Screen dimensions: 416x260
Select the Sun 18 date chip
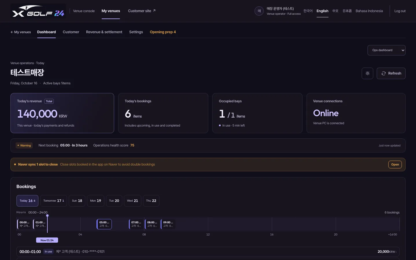(77, 201)
